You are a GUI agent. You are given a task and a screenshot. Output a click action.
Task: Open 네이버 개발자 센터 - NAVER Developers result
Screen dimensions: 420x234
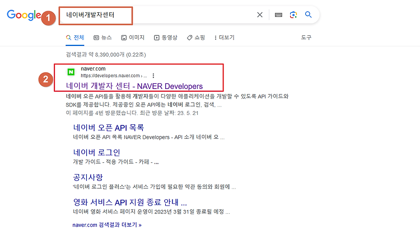(x=134, y=86)
